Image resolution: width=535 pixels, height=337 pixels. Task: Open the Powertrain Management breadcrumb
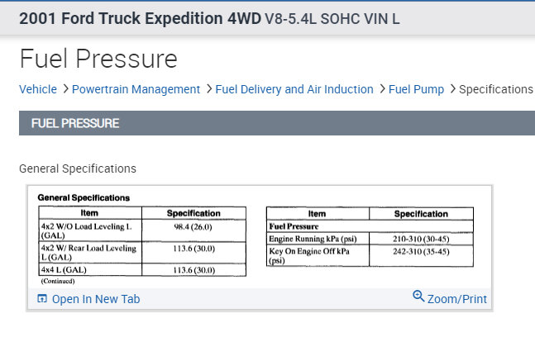pos(136,89)
